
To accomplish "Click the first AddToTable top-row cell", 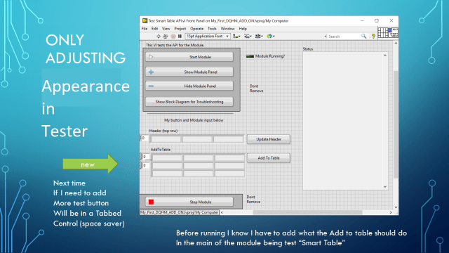I will pos(167,158).
